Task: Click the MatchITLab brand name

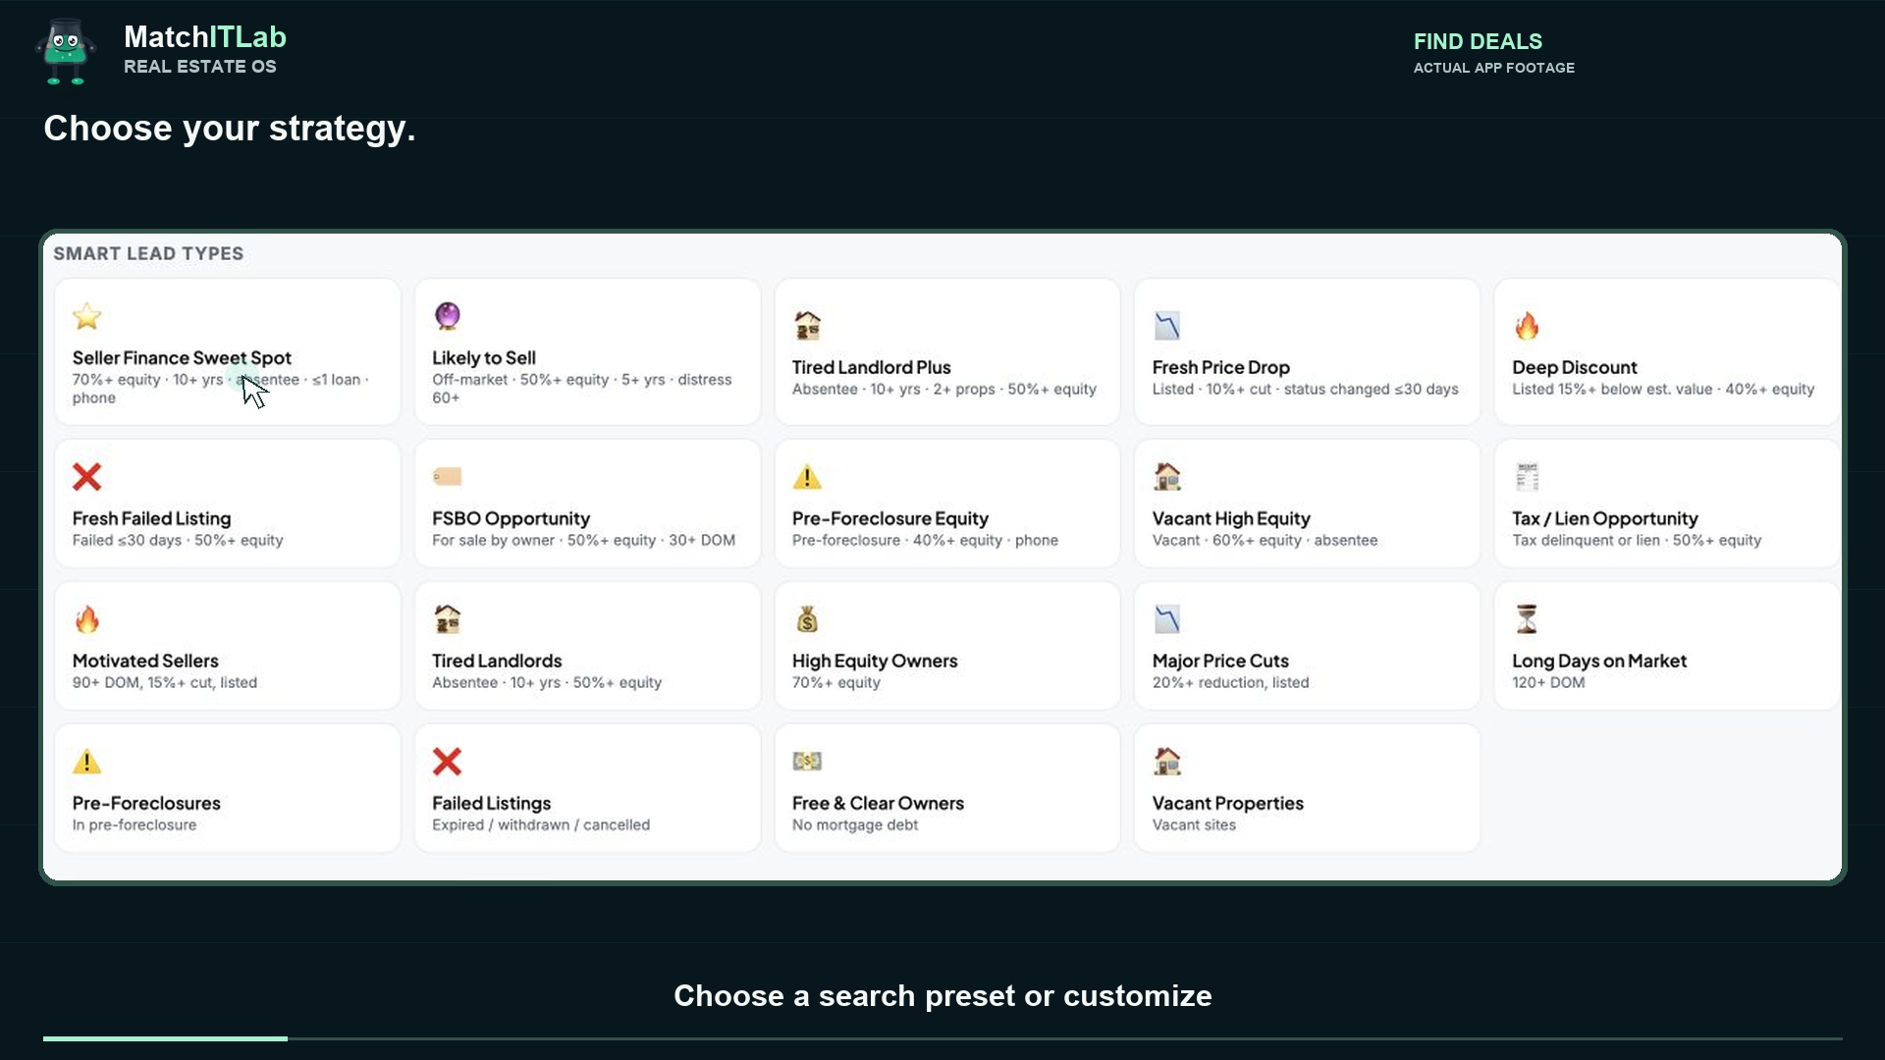Action: (205, 37)
